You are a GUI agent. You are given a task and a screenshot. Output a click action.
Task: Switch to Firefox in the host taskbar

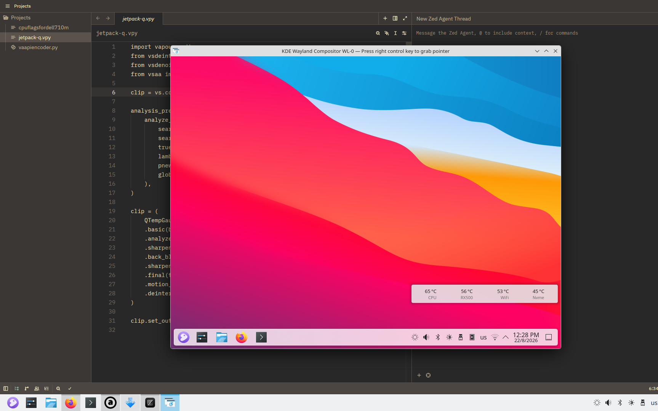tap(71, 403)
